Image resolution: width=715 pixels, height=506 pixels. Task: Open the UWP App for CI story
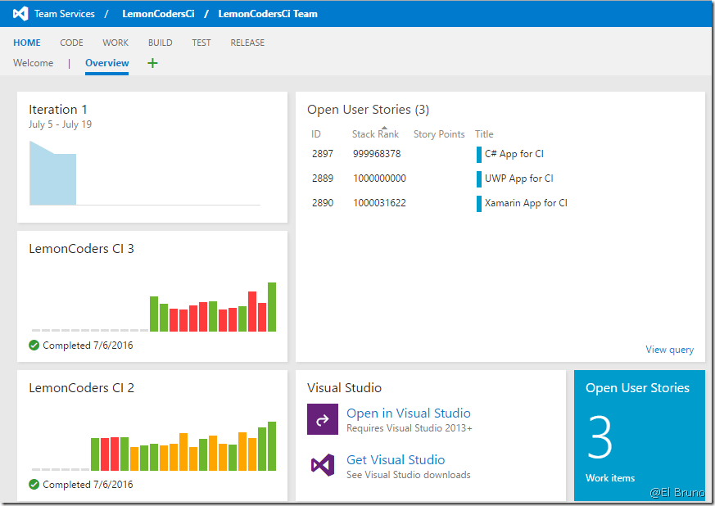[518, 178]
